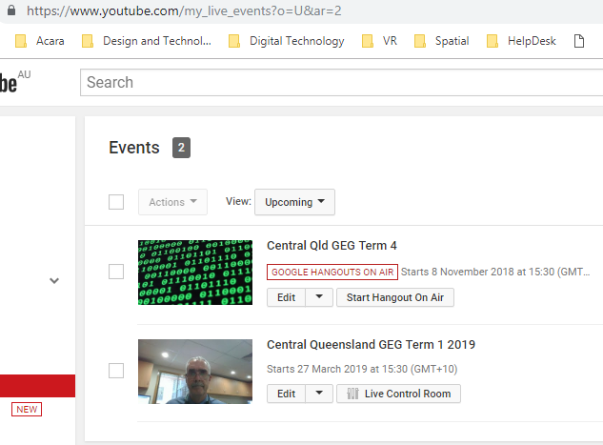
Task: Open the HelpDesk bookmarks folder
Action: [x=521, y=41]
